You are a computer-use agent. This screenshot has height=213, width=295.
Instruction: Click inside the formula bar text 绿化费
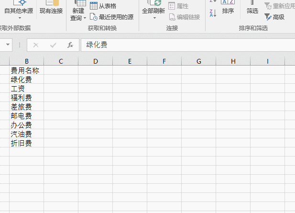97,45
